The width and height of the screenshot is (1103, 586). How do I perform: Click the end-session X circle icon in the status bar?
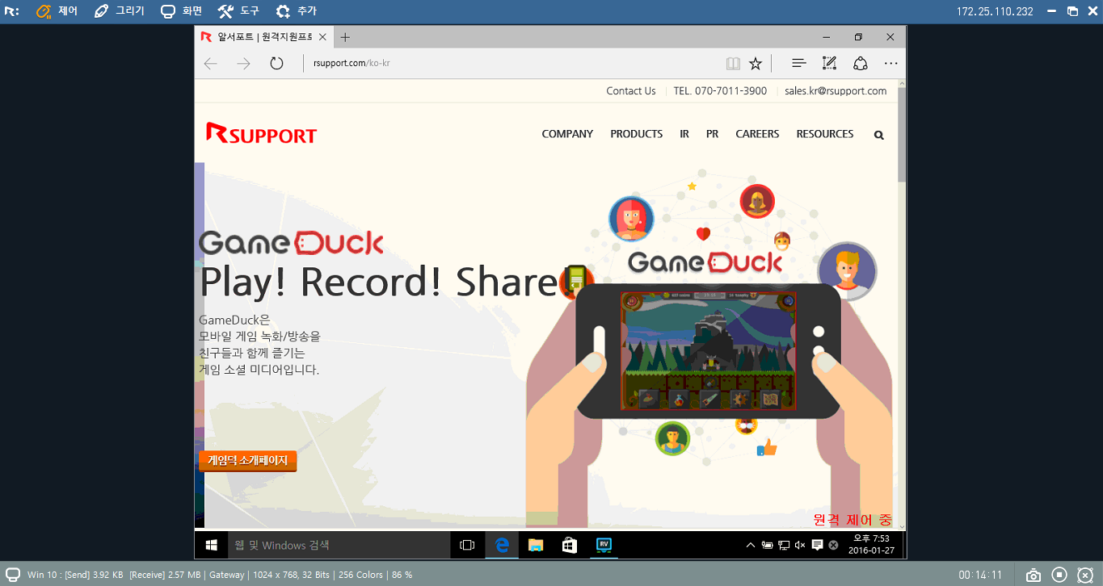[x=1085, y=575]
